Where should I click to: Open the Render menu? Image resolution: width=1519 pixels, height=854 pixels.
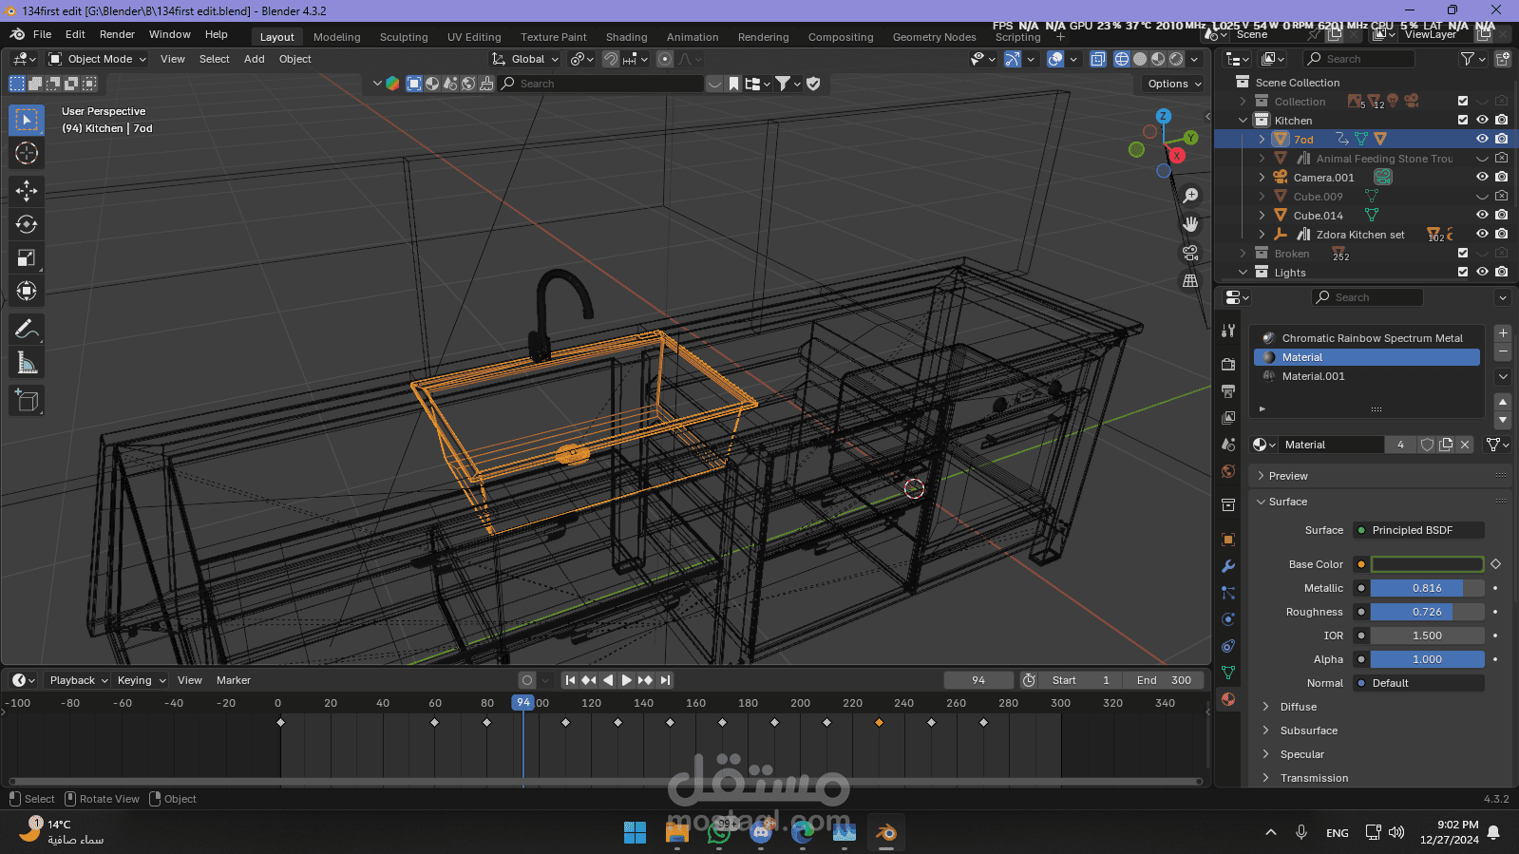[x=117, y=34]
